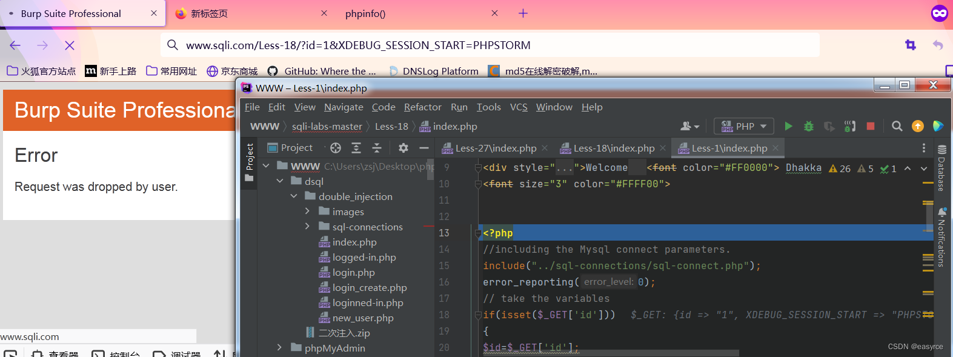Click WWW root breadcrumb
This screenshot has height=357, width=953.
[x=265, y=127]
